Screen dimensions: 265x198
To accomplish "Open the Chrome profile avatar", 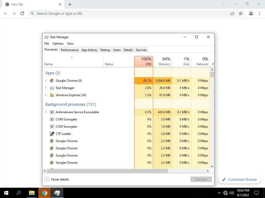I will click(x=251, y=13).
